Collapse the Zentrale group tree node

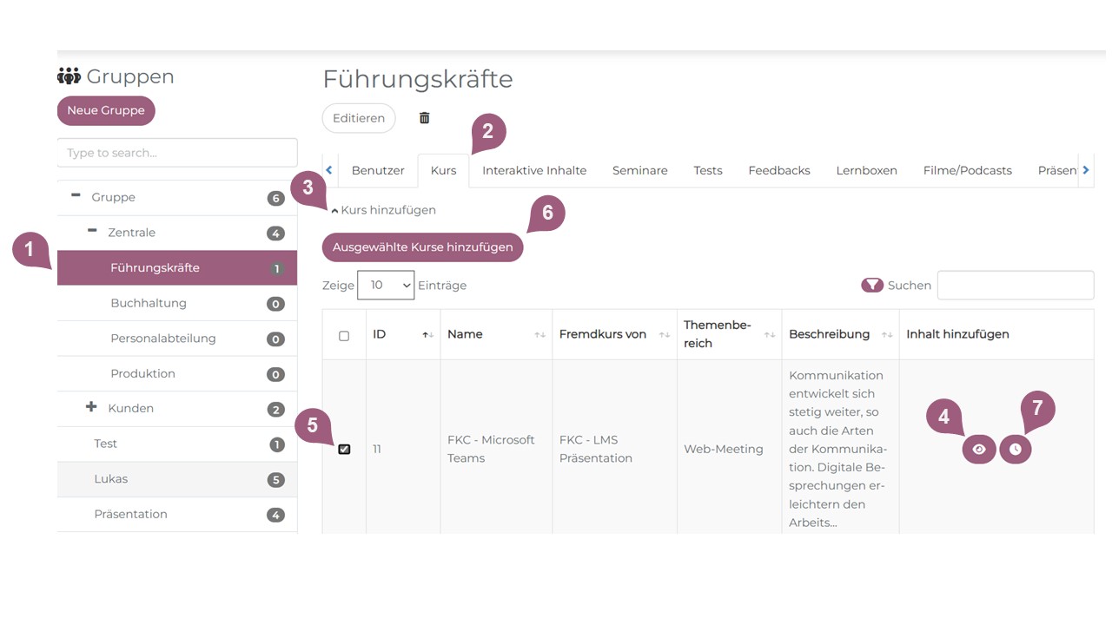(92, 231)
